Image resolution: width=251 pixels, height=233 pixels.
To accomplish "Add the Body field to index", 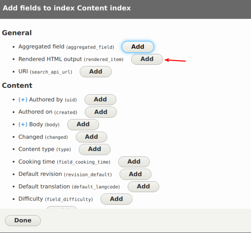I will pyautogui.click(x=83, y=124).
